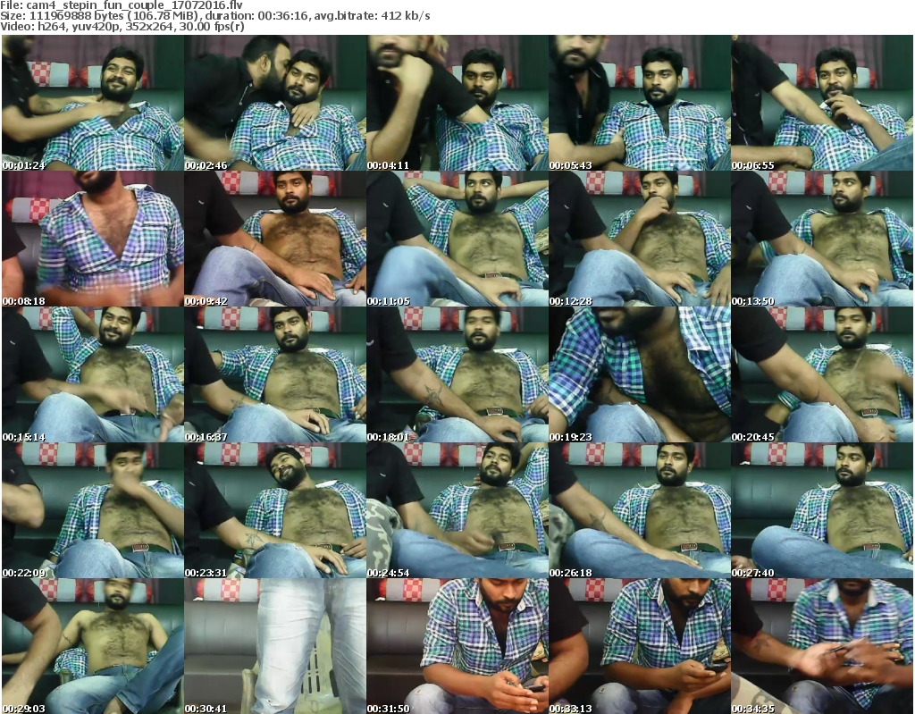915x714 pixels.
Task: Select the thumbnail stamped 00:08:18
Action: pyautogui.click(x=93, y=239)
